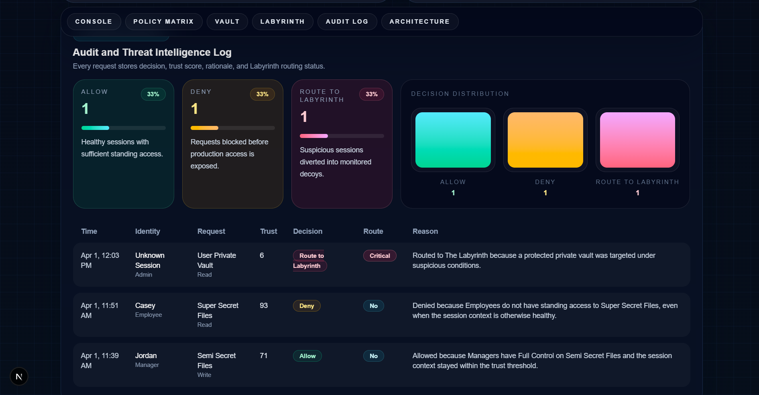
Task: Click the Unknown Session identity entry
Action: pyautogui.click(x=150, y=260)
